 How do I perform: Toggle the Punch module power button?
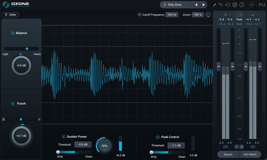pos(13,104)
